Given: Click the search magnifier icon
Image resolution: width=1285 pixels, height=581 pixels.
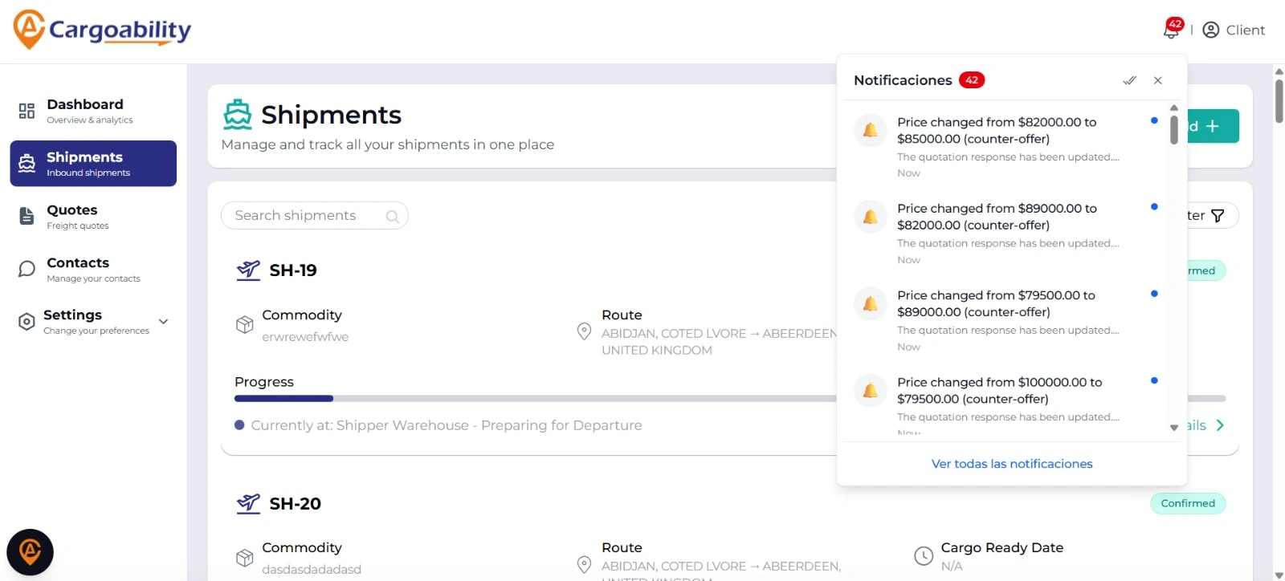Looking at the screenshot, I should [392, 216].
